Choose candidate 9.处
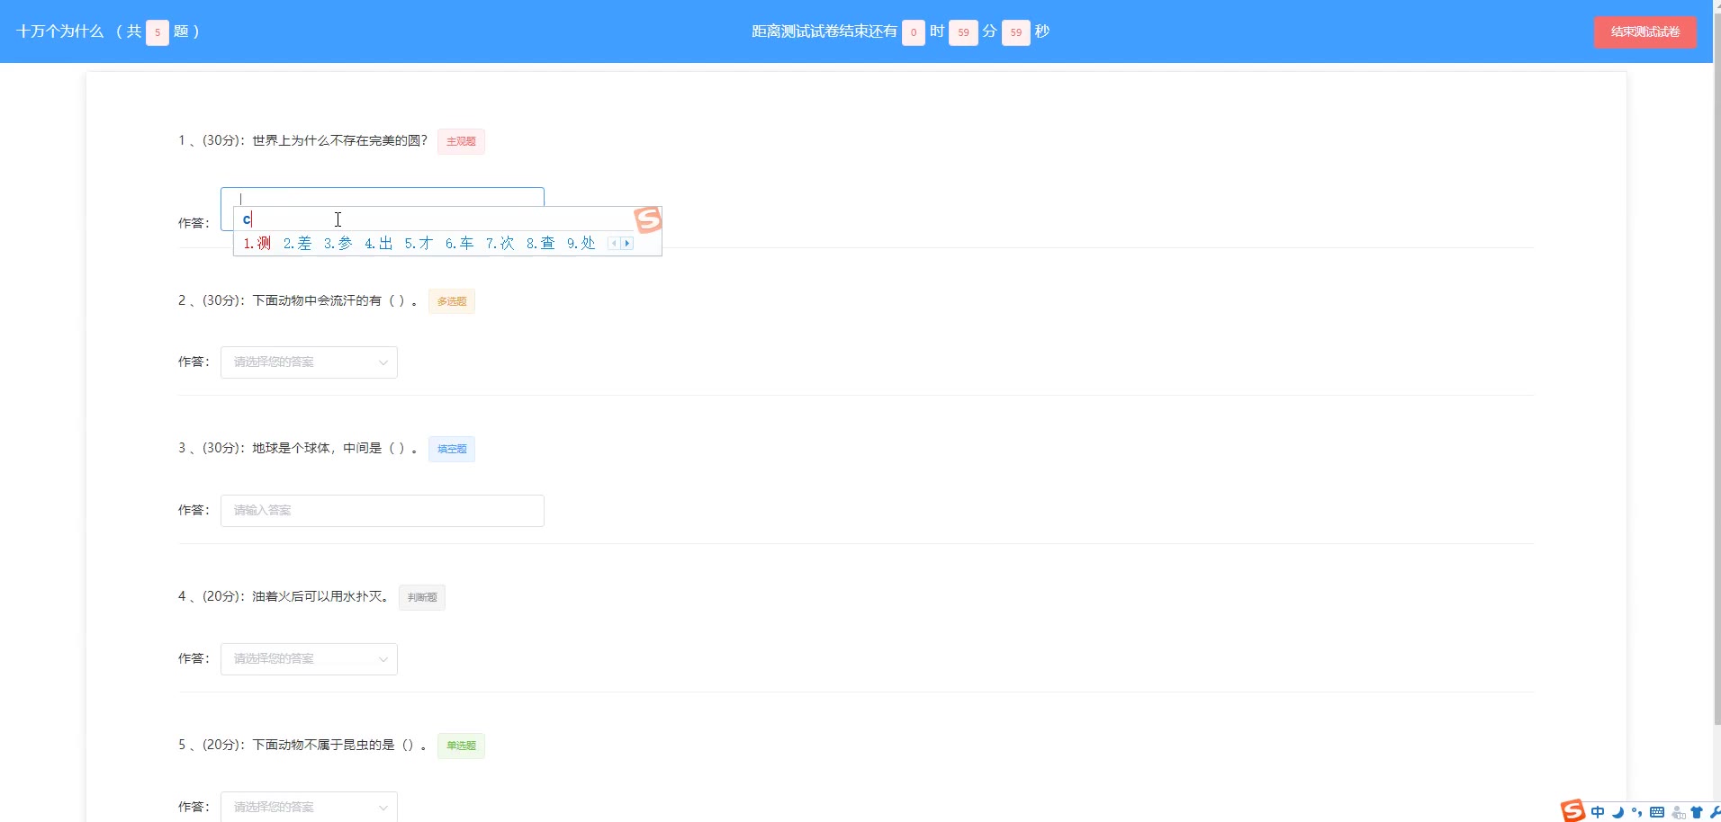1721x822 pixels. (x=581, y=243)
